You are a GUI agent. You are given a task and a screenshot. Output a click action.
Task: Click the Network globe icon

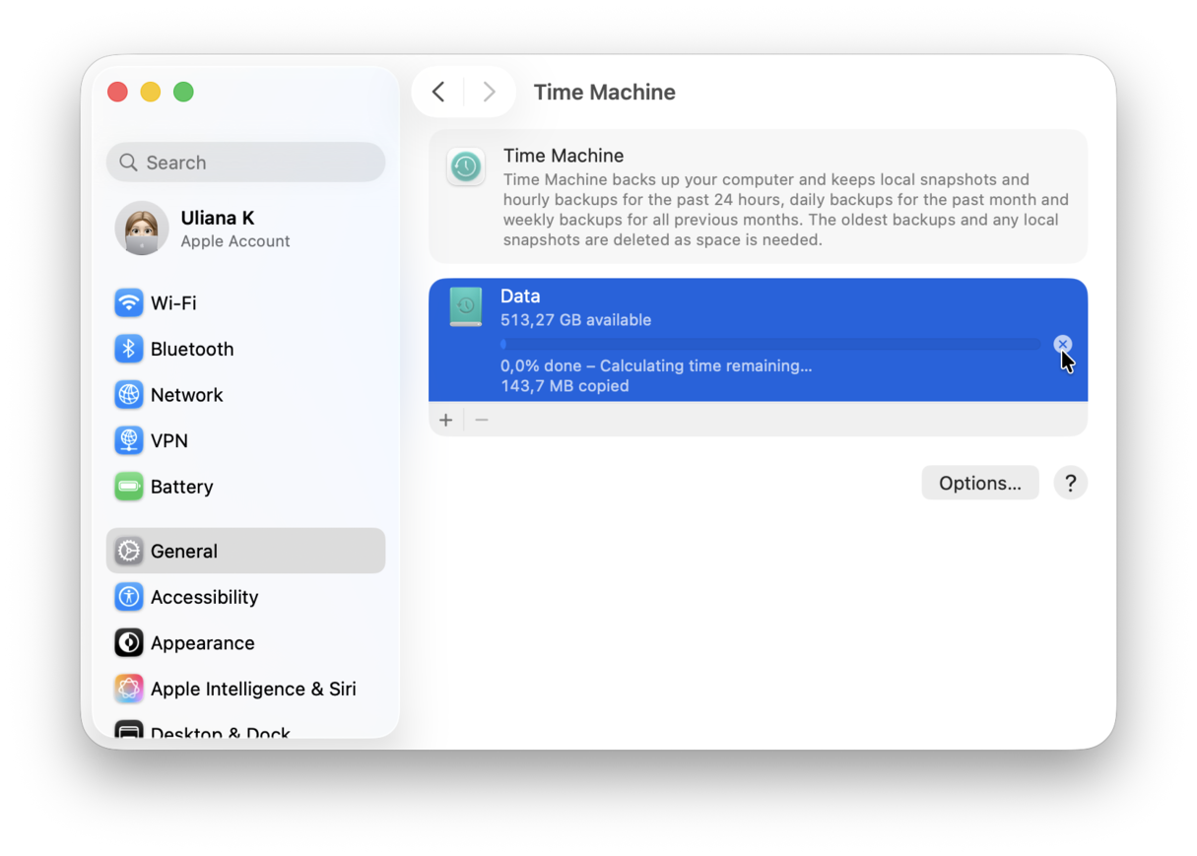point(129,394)
